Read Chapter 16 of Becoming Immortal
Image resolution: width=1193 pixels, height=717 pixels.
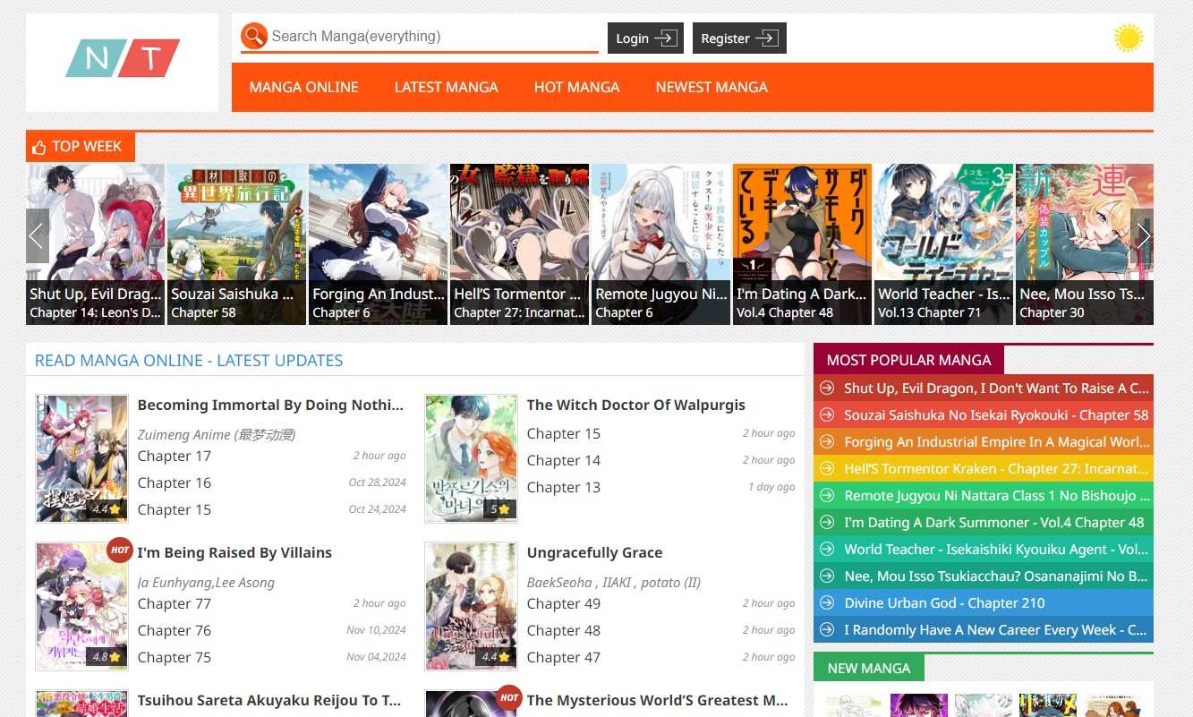(175, 482)
